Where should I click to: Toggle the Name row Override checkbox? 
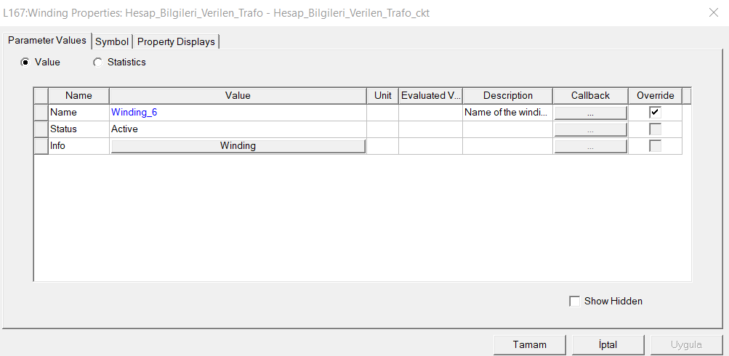[x=656, y=113]
